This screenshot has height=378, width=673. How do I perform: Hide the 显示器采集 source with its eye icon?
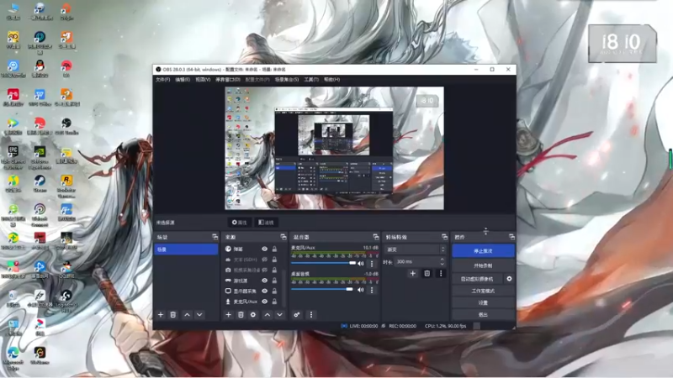(265, 291)
